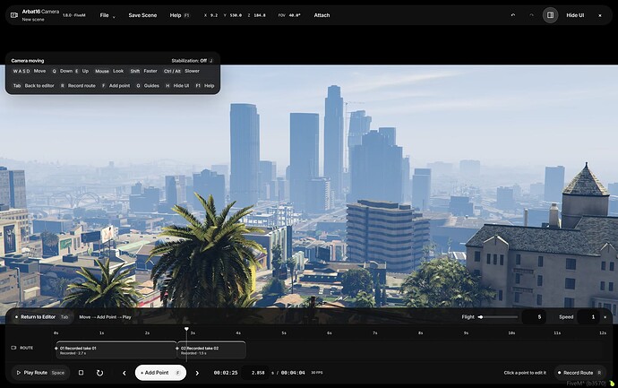Image resolution: width=618 pixels, height=388 pixels.
Task: Click the current timecode 00:02:25
Action: [226, 373]
